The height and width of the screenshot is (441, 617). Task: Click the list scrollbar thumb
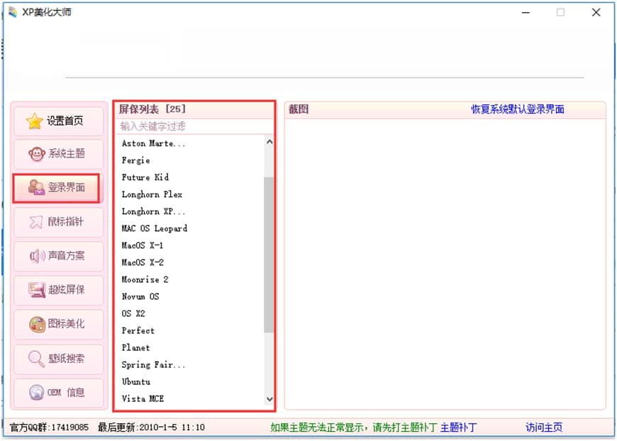(x=269, y=255)
